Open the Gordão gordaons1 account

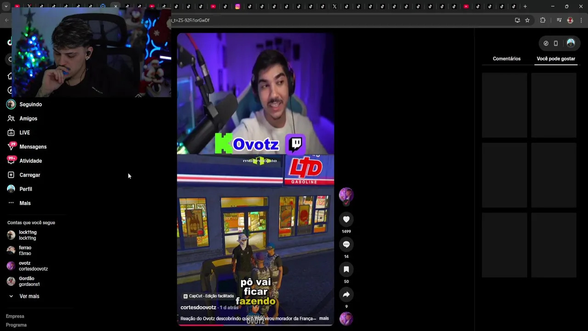23,281
